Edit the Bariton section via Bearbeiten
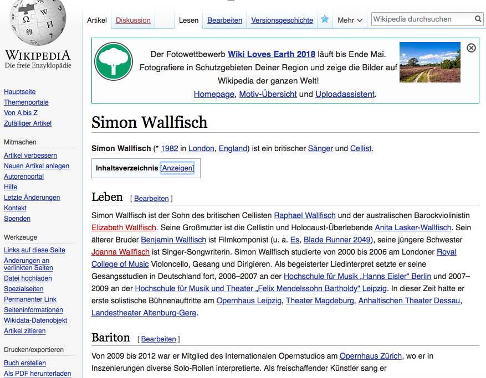Viewport: 486px width, 378px height. 158,339
